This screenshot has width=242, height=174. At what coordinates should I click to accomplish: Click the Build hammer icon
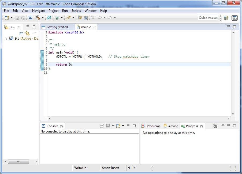38,18
